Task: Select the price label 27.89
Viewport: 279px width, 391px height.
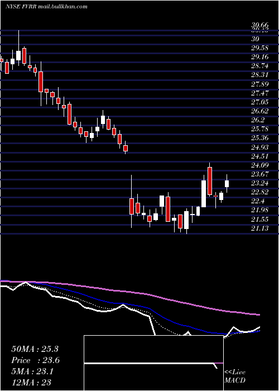Action: [x=260, y=84]
